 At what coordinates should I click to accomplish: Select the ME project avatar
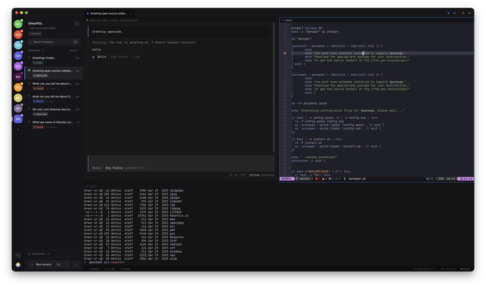(x=18, y=98)
